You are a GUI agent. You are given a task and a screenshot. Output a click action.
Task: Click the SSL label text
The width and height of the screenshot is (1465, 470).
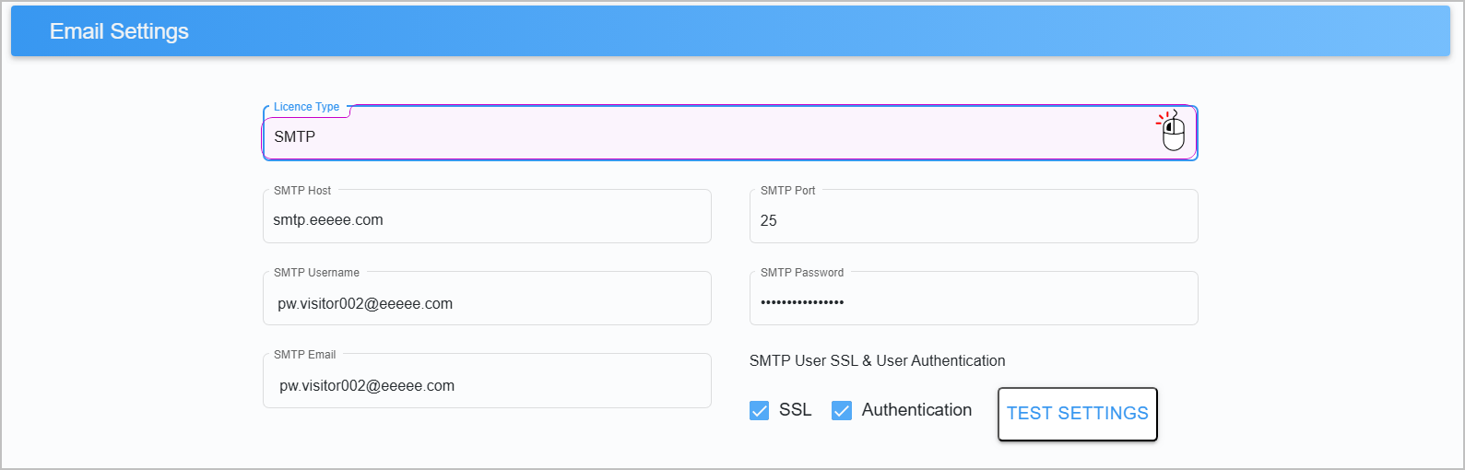(x=795, y=410)
